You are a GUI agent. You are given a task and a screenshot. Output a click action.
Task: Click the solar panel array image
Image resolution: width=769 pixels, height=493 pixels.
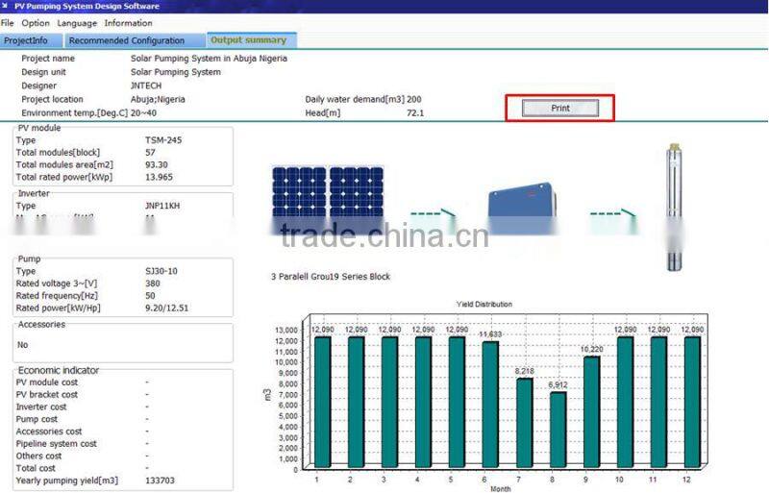tap(328, 199)
